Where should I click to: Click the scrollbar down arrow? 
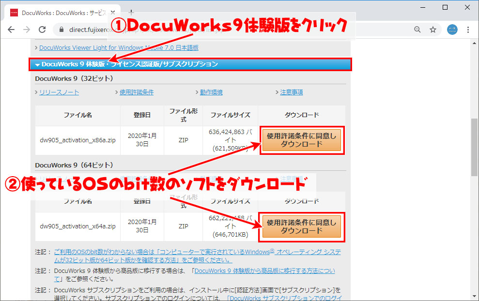click(x=474, y=297)
